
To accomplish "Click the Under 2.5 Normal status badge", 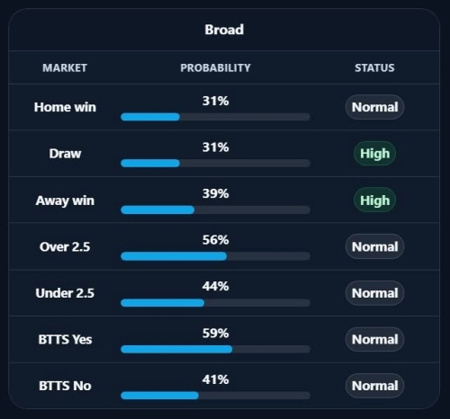I will tap(374, 293).
